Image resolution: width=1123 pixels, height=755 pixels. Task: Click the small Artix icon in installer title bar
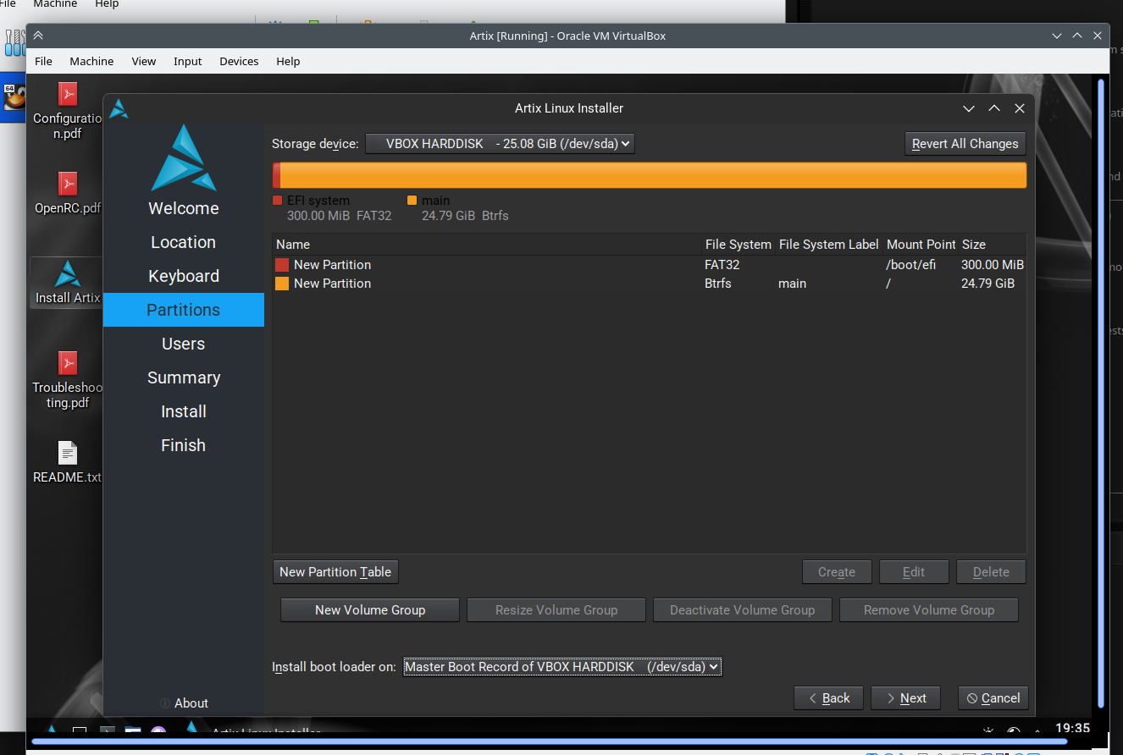(119, 108)
